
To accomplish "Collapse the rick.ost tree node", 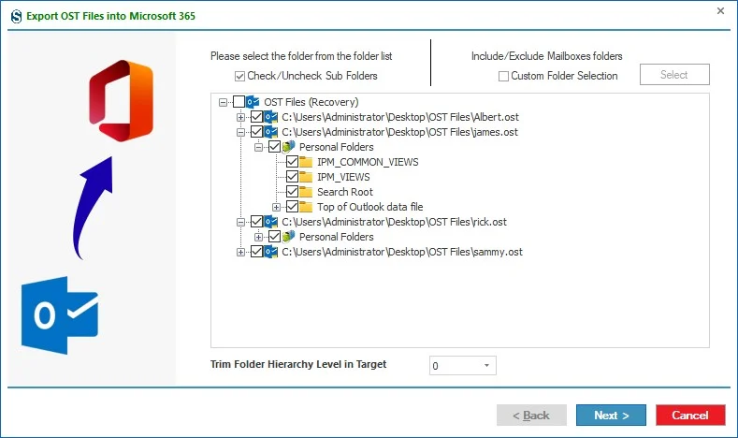I will tap(240, 223).
